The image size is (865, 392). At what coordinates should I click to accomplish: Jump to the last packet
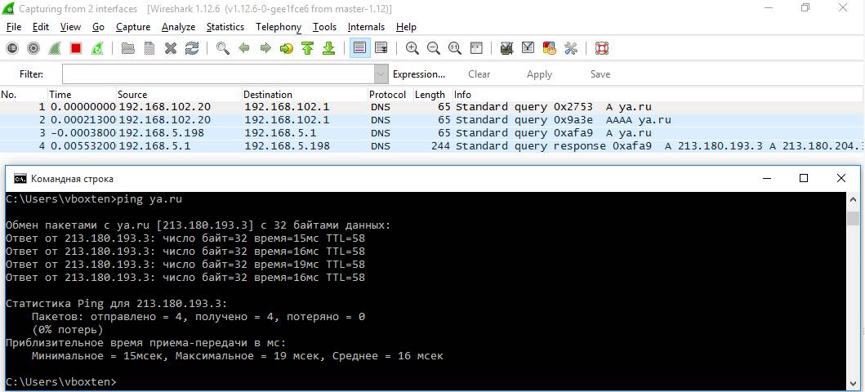point(328,48)
